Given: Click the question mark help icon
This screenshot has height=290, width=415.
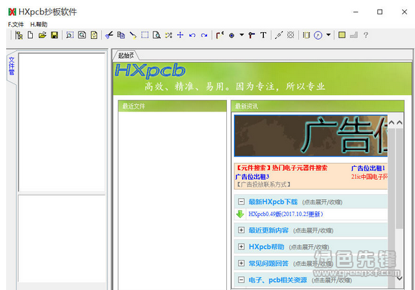Looking at the screenshot, I should (x=366, y=35).
